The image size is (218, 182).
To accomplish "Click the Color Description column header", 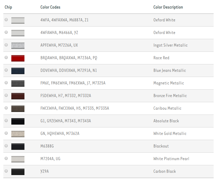I will [x=168, y=7].
